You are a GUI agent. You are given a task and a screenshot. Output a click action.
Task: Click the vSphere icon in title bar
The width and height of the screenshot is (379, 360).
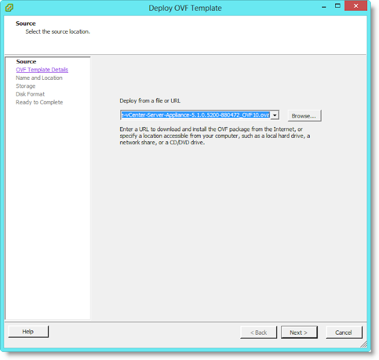point(9,8)
